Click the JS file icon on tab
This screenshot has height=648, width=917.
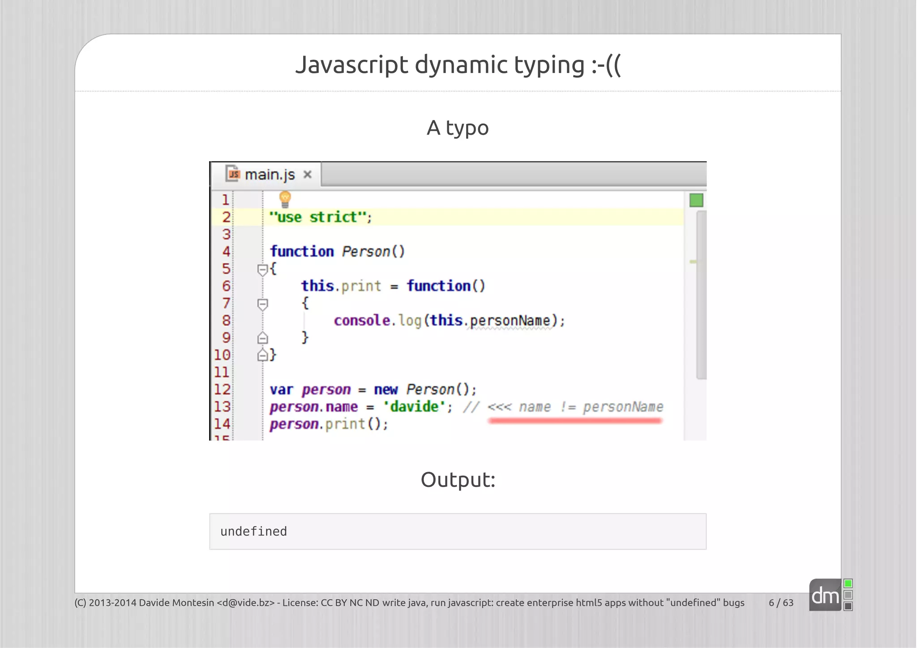[233, 173]
